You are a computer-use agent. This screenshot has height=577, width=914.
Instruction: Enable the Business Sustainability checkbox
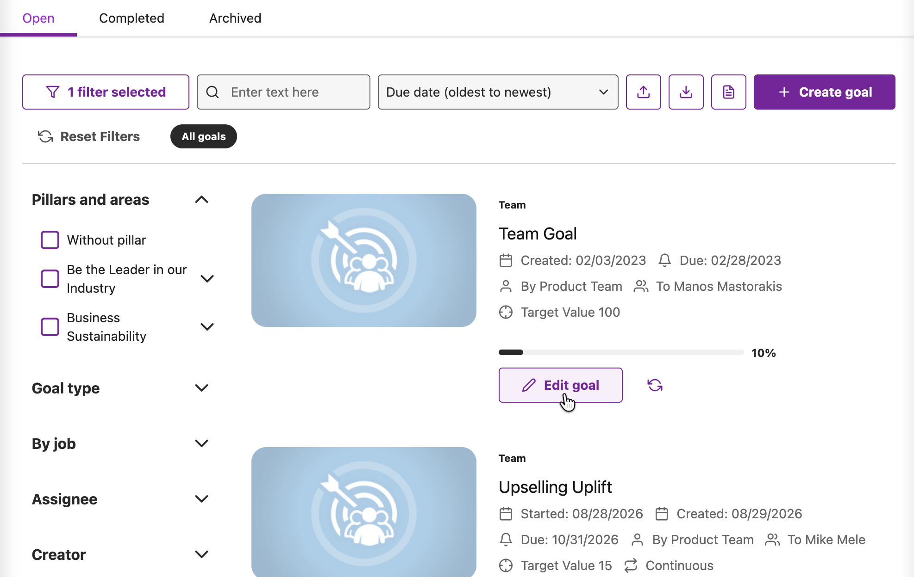[x=50, y=327]
